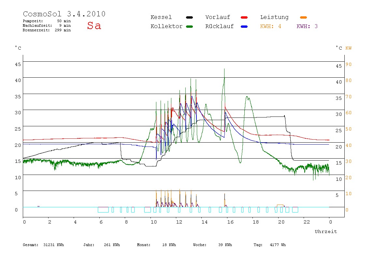Image resolution: width=374 pixels, height=265 pixels.
Task: Click the 'Brennerzeit:' label
Action: pos(36,30)
